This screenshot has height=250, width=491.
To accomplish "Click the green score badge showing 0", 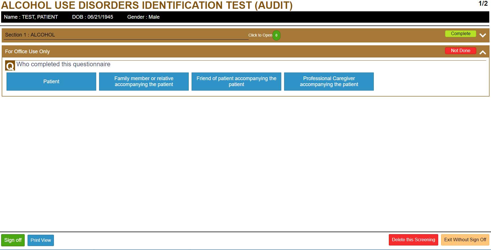I will point(276,35).
